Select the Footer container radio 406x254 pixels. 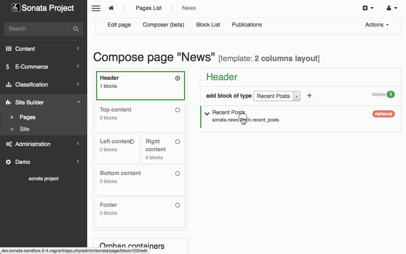pos(178,205)
